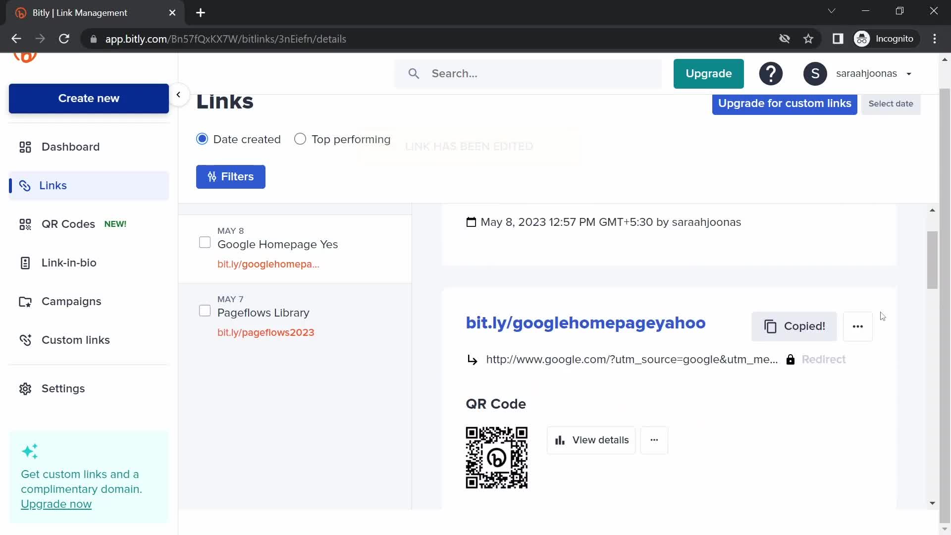Click the Settings gear icon
The height and width of the screenshot is (535, 951).
click(25, 389)
